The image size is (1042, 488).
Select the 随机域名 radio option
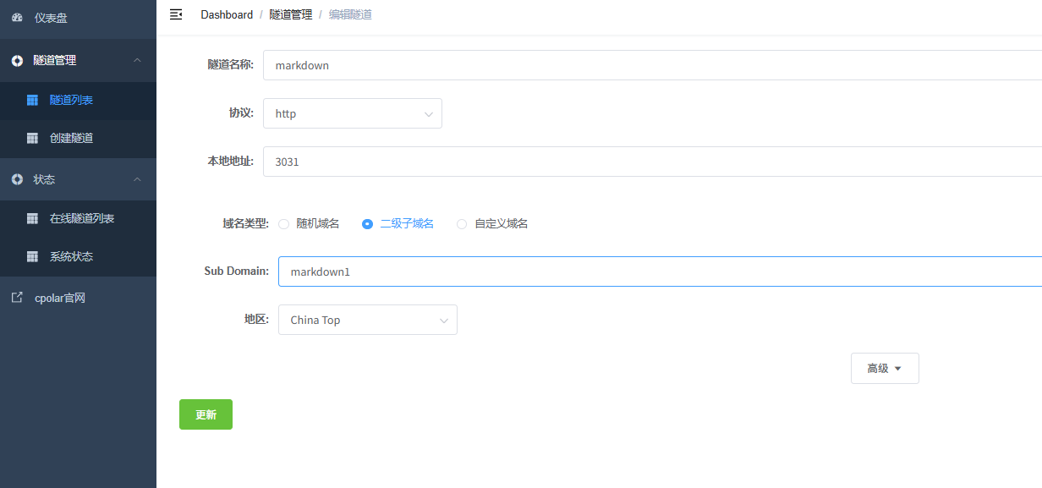284,224
